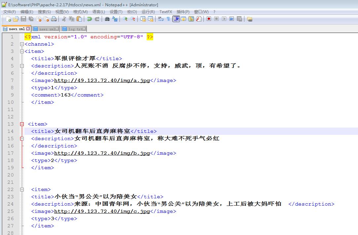Close the active news.xml tab
The height and width of the screenshot is (235, 358).
(28, 28)
